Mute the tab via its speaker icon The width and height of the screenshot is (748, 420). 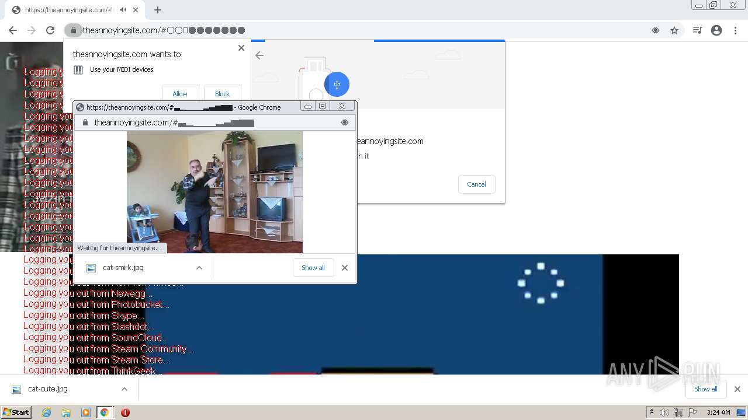click(123, 10)
